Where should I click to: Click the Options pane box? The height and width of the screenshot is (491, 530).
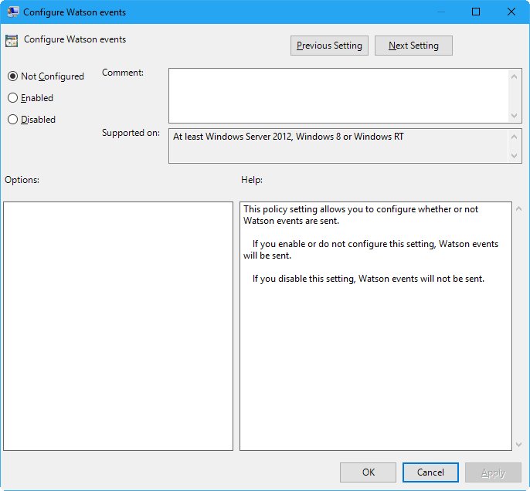118,327
